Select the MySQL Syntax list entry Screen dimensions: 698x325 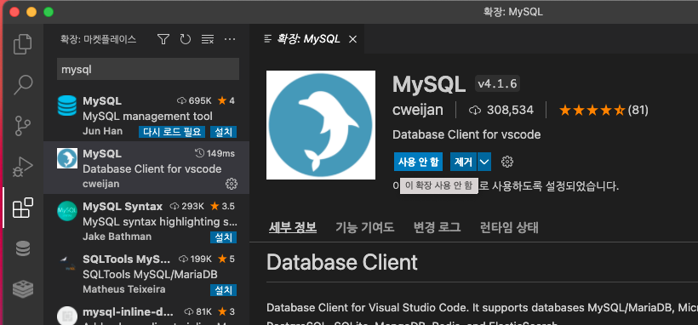pos(146,221)
